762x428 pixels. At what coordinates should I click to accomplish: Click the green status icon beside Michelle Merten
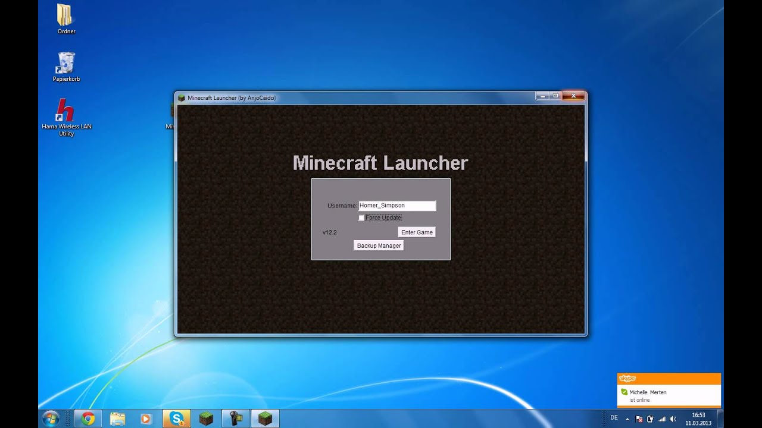pos(624,392)
